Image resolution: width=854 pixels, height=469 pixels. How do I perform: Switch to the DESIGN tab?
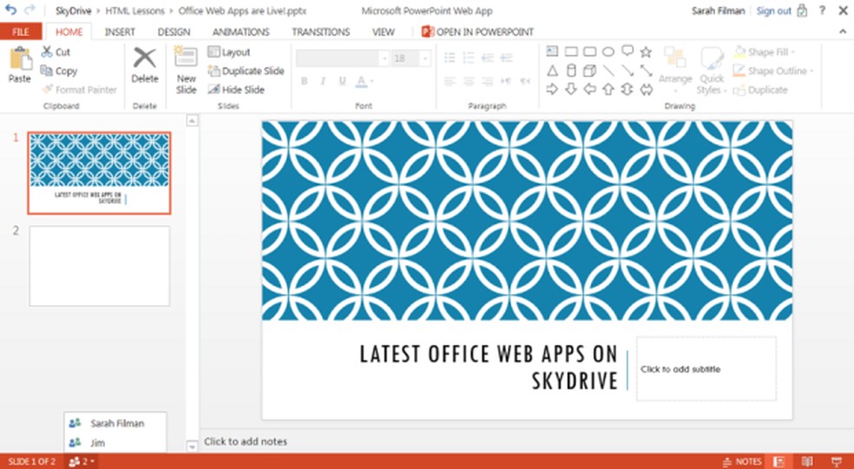[174, 32]
